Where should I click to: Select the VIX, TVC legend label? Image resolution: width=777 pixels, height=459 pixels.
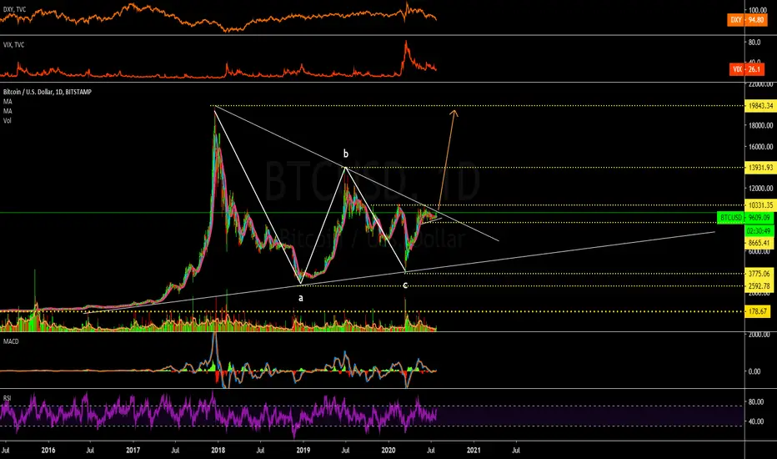13,45
